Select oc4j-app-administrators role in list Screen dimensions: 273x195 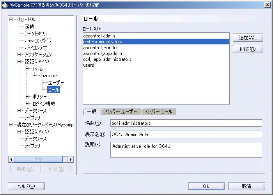(156, 59)
